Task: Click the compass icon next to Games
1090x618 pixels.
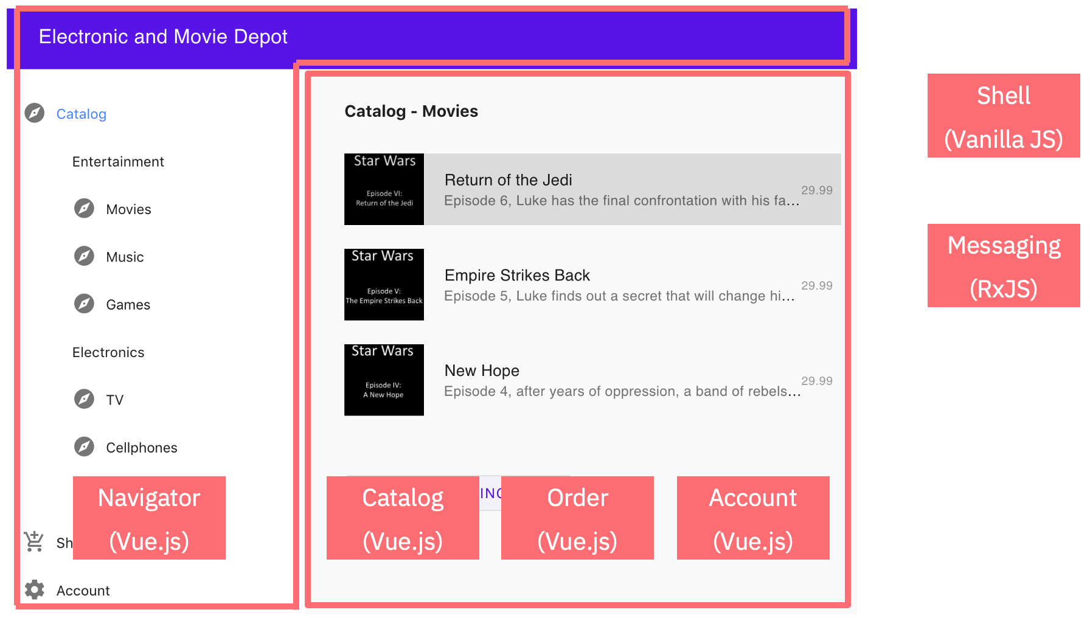Action: tap(84, 304)
